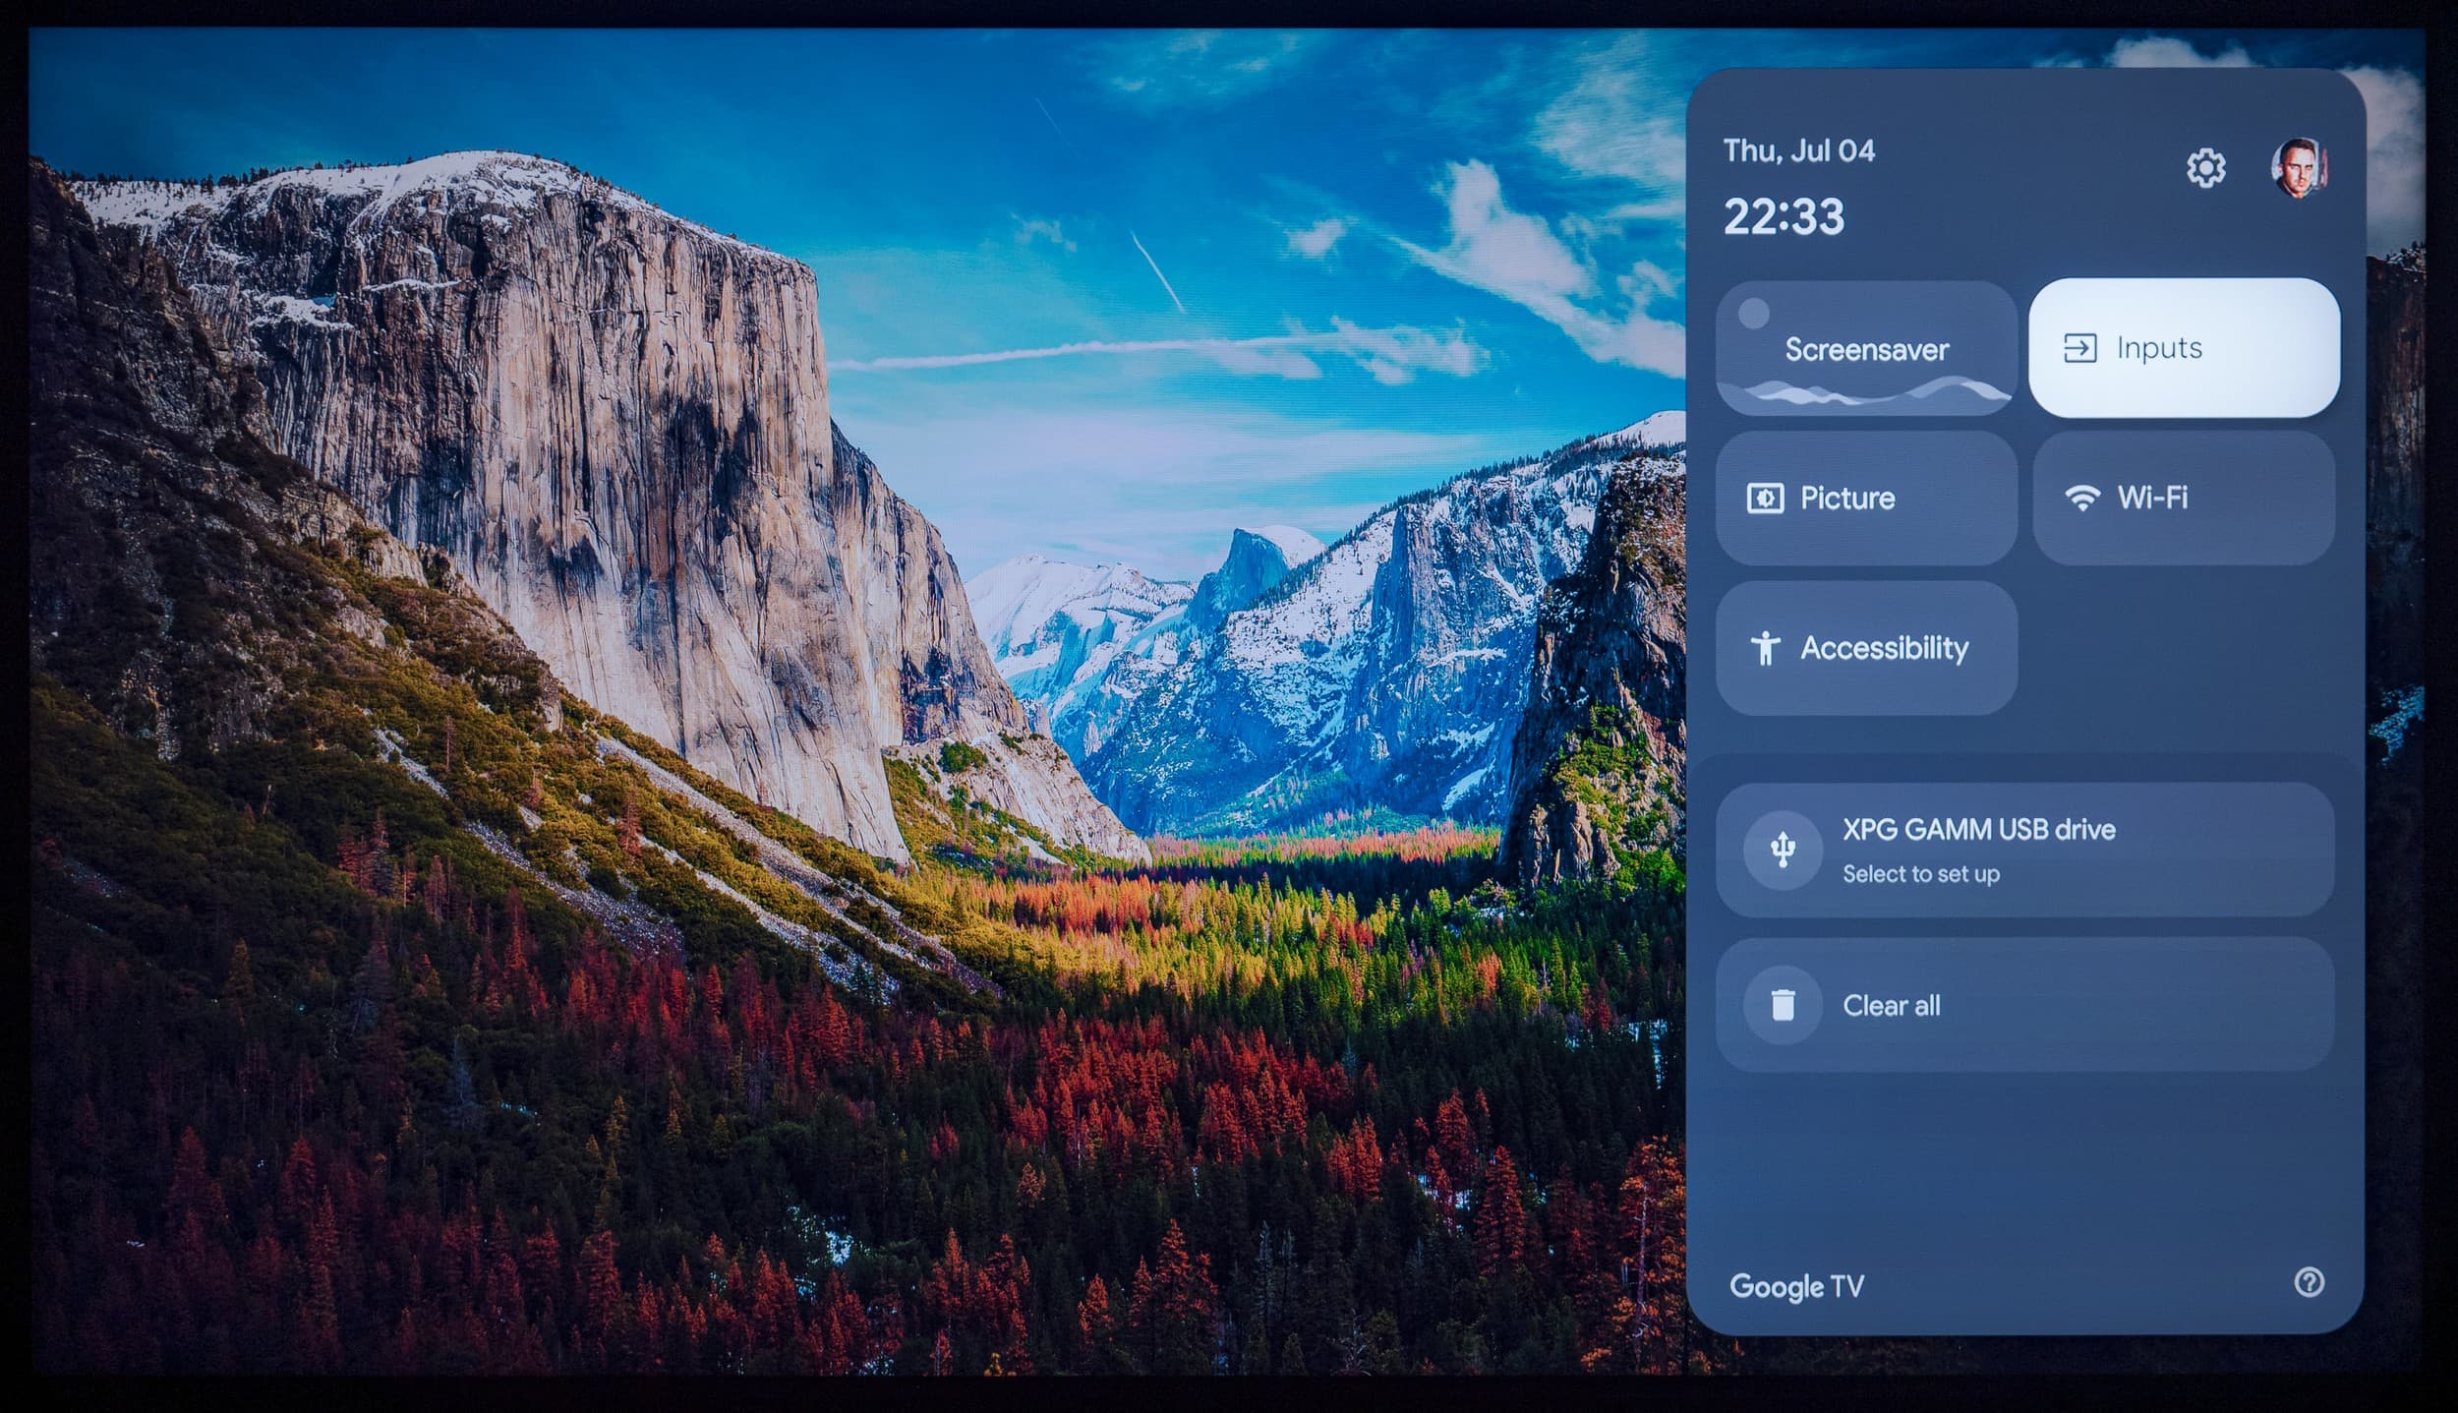The width and height of the screenshot is (2458, 1413).
Task: Click the Picture mode icon
Action: 1765,499
